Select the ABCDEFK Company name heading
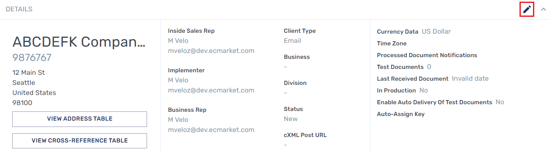The width and height of the screenshot is (549, 153). click(x=79, y=42)
